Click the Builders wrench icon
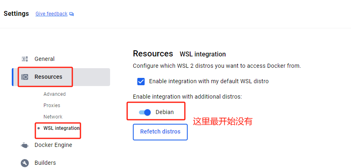 (25, 163)
